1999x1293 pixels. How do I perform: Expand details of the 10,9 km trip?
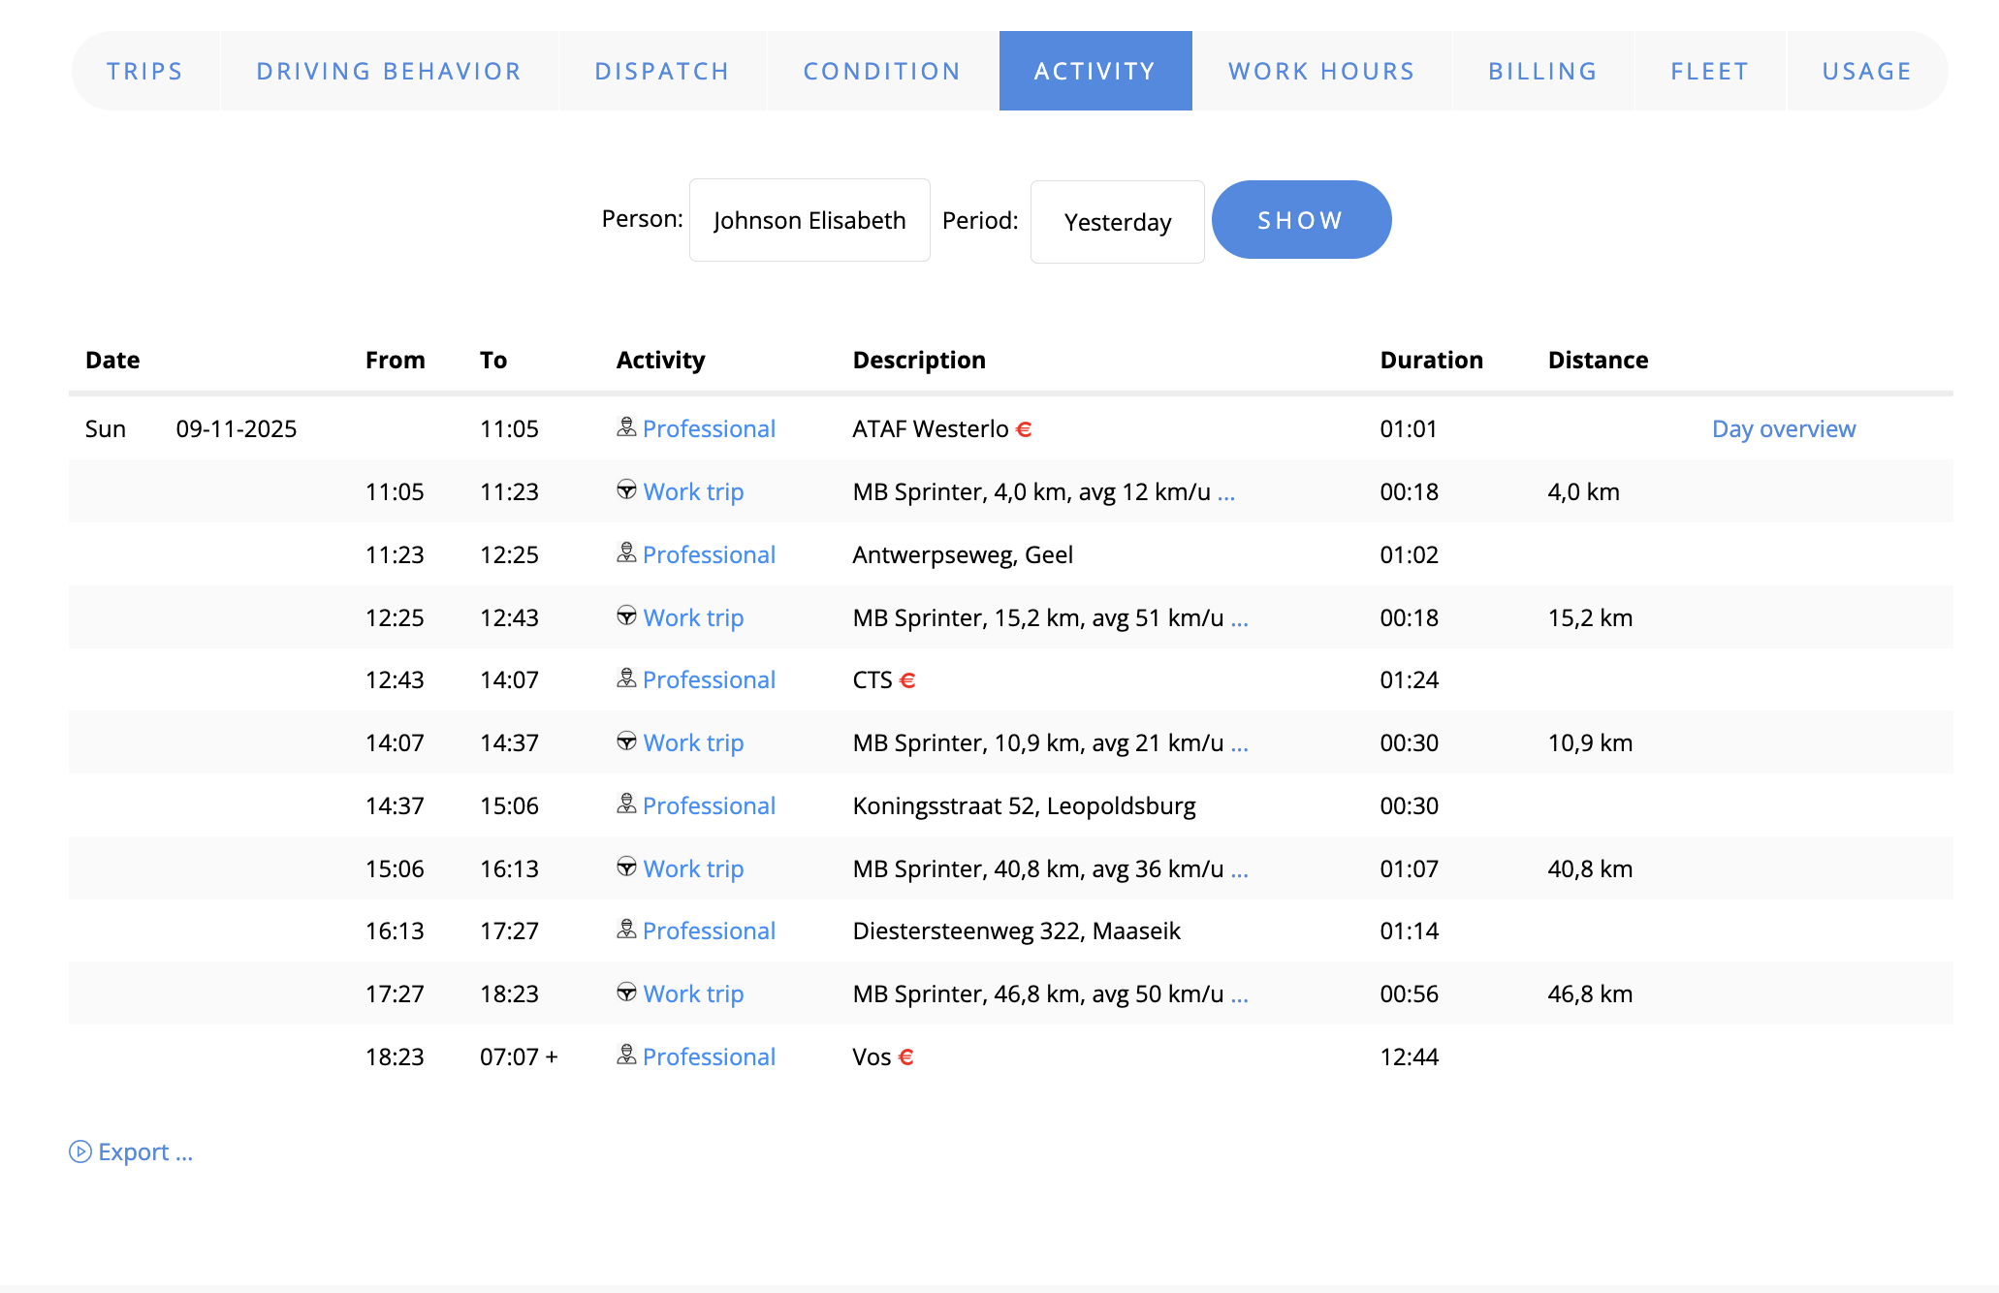[1239, 744]
